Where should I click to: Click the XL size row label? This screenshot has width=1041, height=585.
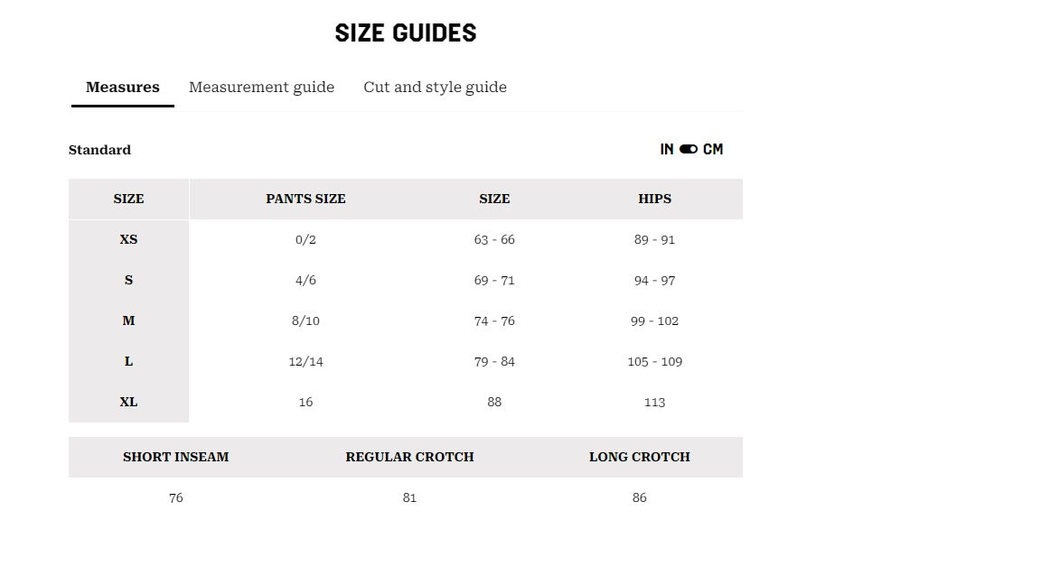tap(129, 402)
